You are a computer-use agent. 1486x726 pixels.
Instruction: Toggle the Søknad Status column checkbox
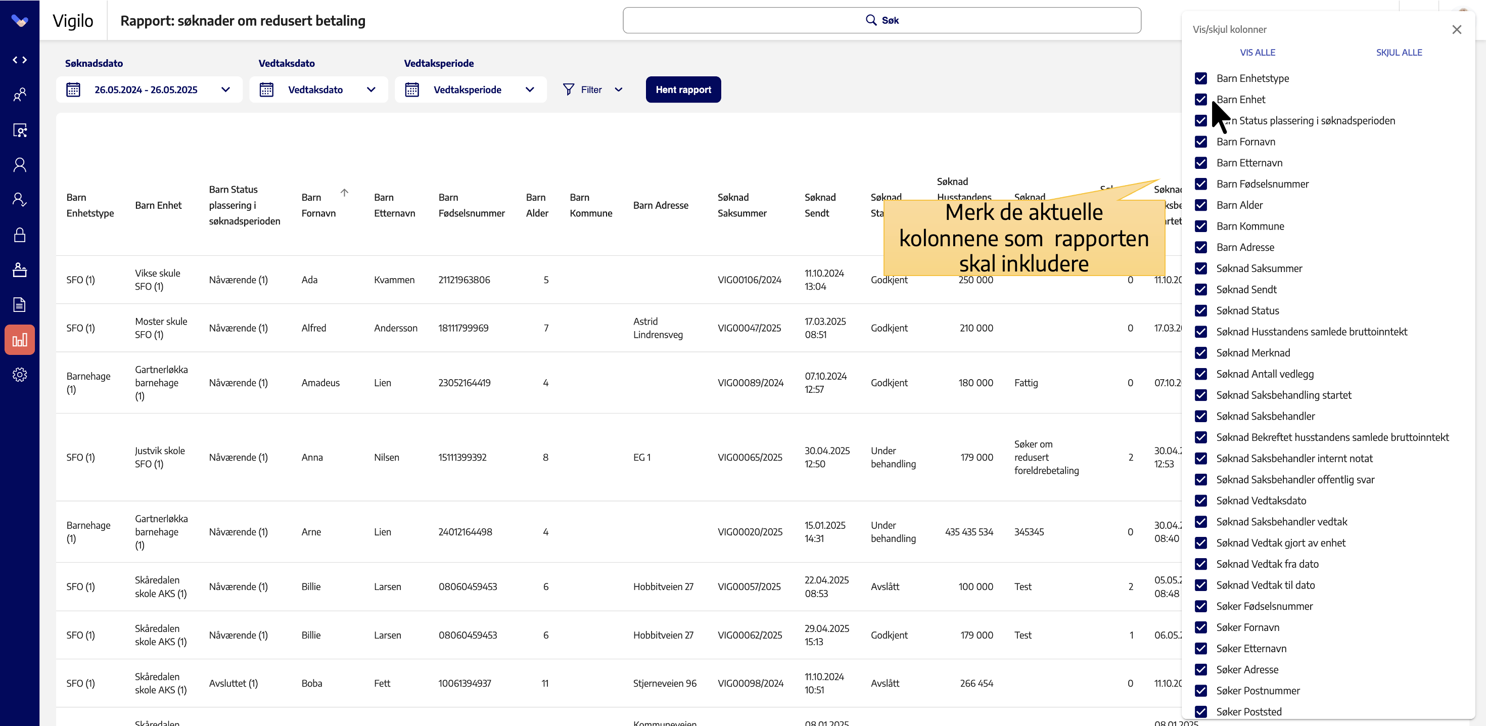pos(1201,310)
